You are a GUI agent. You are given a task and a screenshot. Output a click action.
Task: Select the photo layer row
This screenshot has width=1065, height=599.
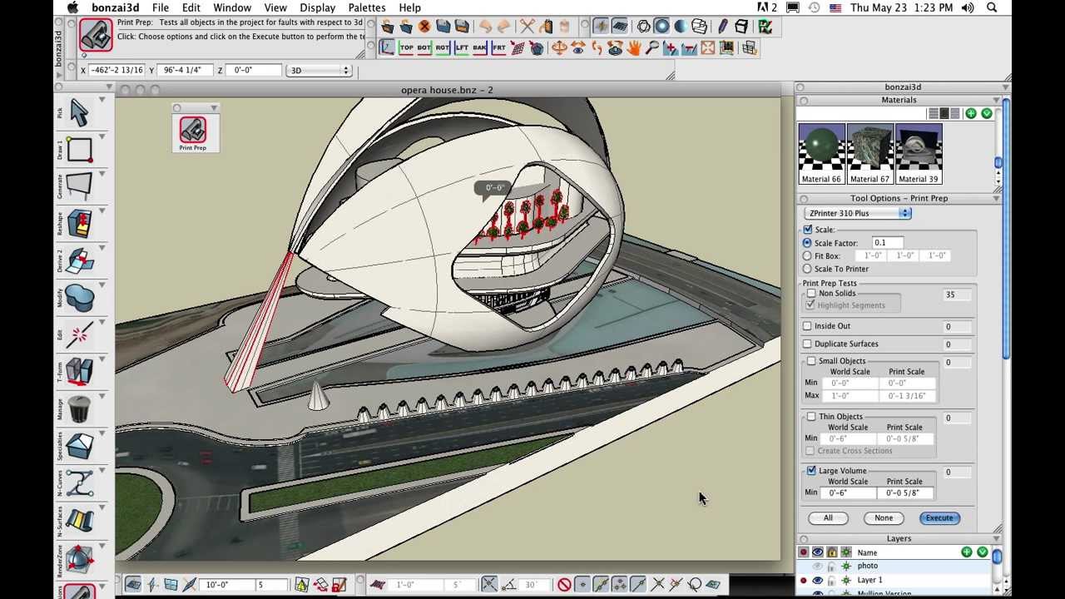pyautogui.click(x=894, y=567)
